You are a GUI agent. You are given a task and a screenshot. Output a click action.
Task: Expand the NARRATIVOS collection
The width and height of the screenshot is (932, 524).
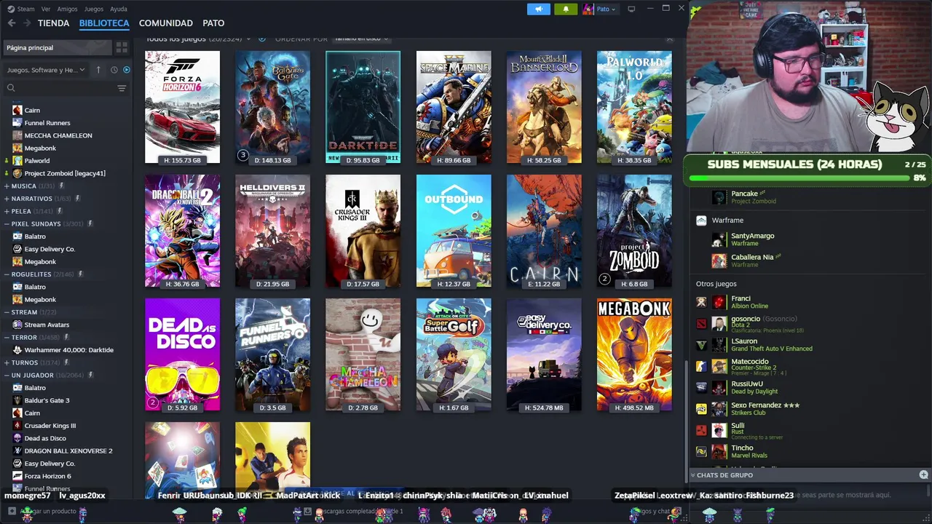7,199
